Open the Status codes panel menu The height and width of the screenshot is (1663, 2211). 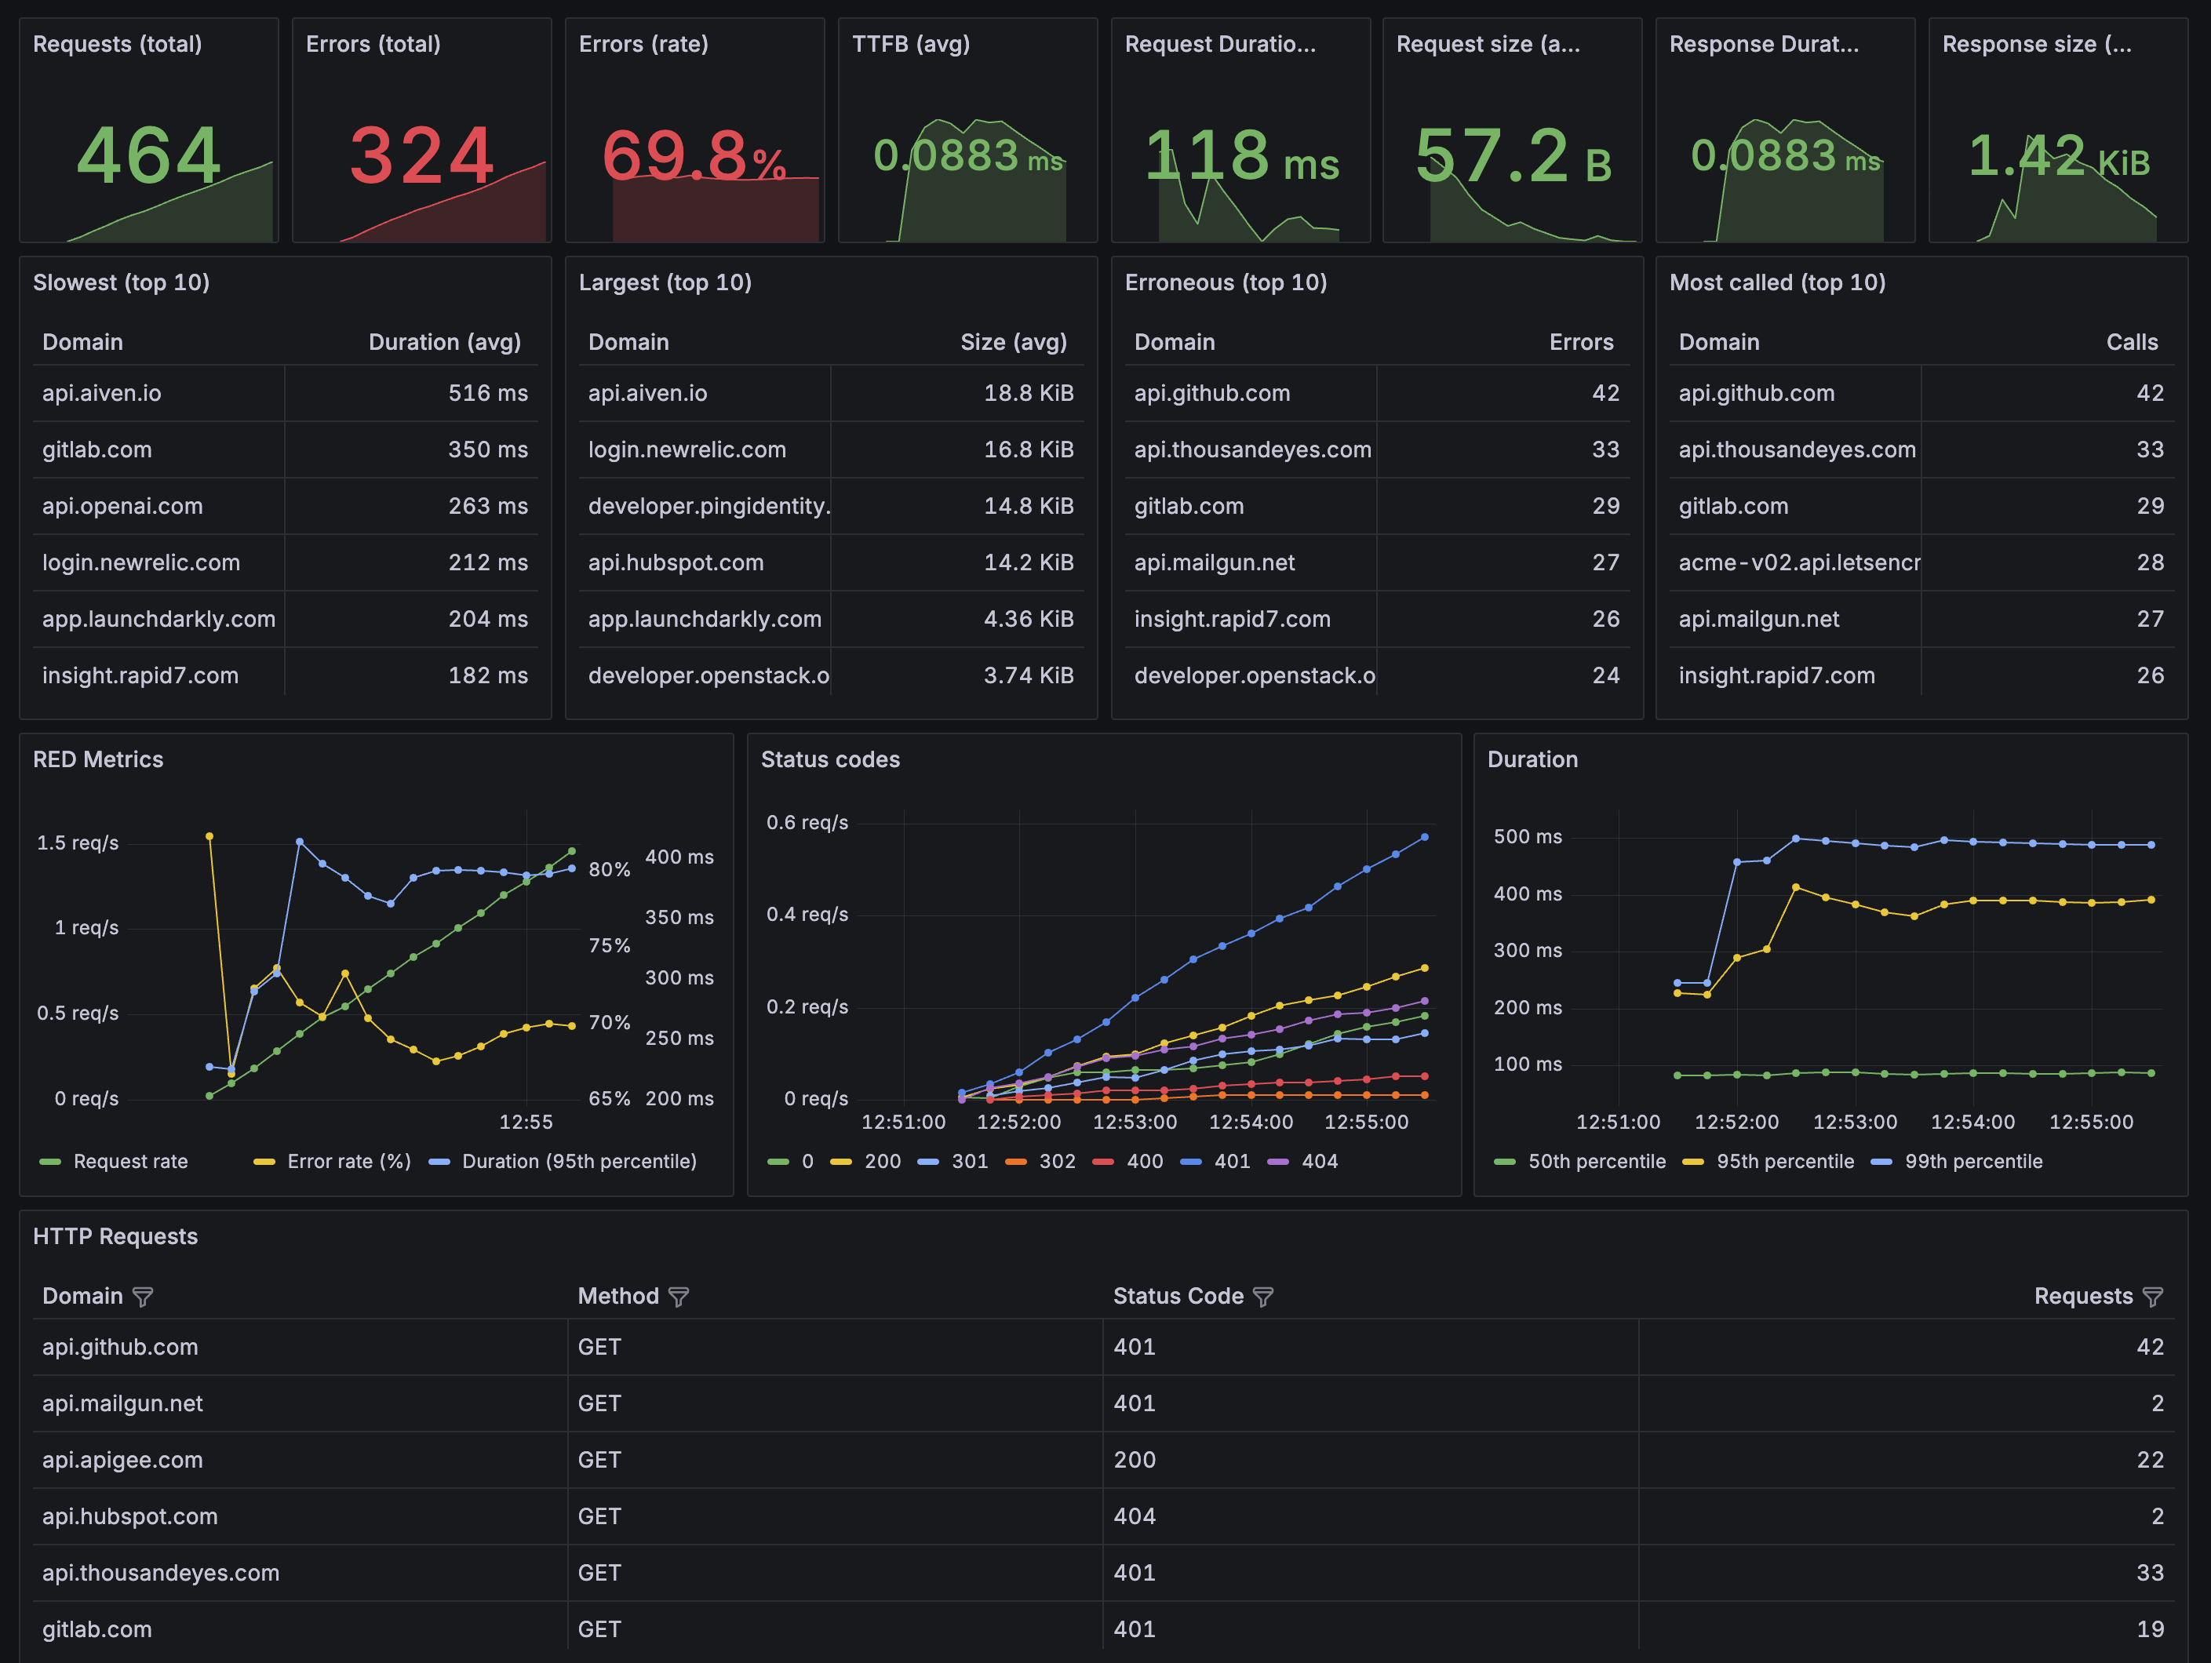tap(831, 759)
